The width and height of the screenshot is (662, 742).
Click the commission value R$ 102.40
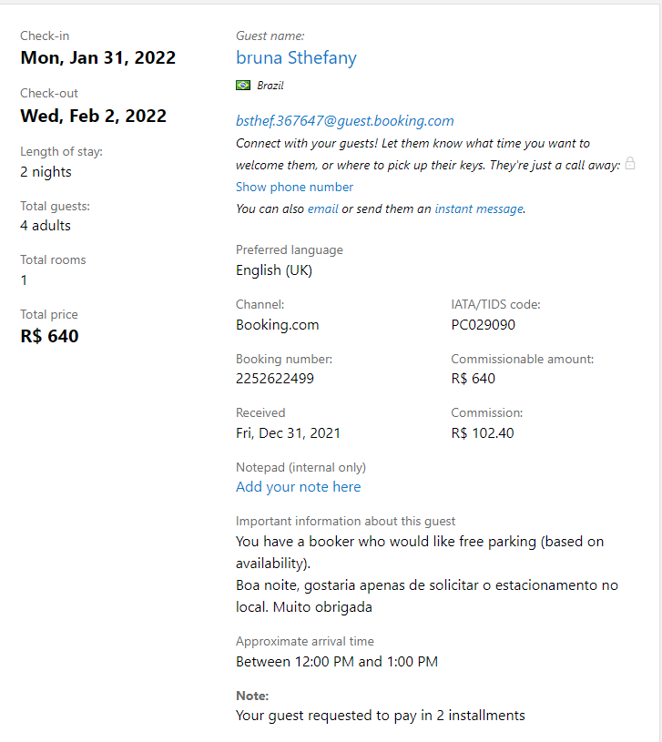coord(482,433)
